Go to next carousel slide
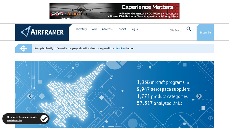This screenshot has width=229, height=128. (x=199, y=96)
